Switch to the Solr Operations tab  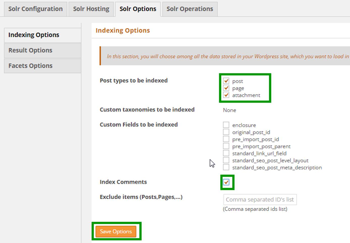tap(189, 9)
